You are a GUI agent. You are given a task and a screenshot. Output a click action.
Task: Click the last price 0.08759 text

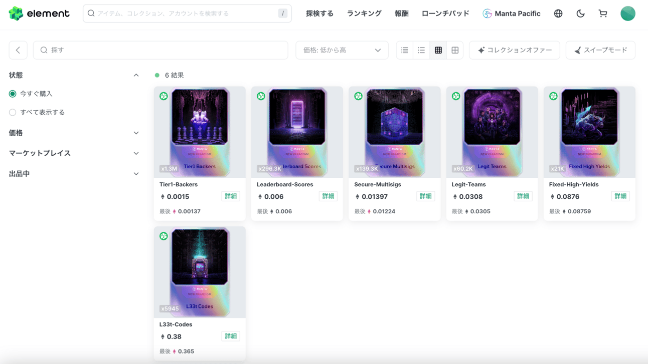(x=579, y=211)
